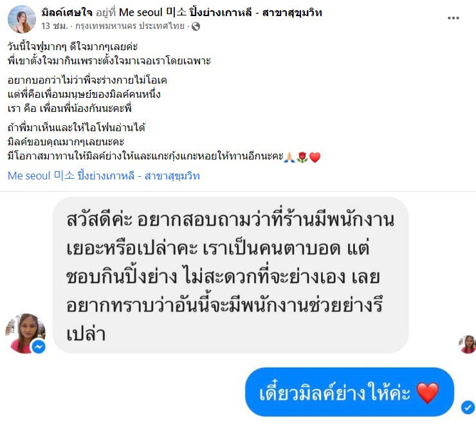The height and width of the screenshot is (427, 476).
Task: Click the red heart emoji ending the post
Action: pos(315,157)
